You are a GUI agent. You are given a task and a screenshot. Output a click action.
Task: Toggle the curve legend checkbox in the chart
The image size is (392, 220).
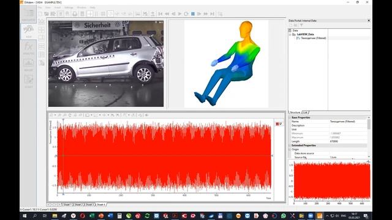[x=281, y=123]
